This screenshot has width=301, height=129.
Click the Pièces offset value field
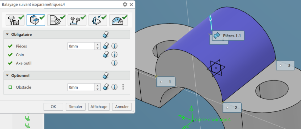(81, 46)
